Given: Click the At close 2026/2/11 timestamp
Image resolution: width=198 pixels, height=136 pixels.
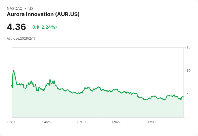Looking at the screenshot, I should point(21,39).
